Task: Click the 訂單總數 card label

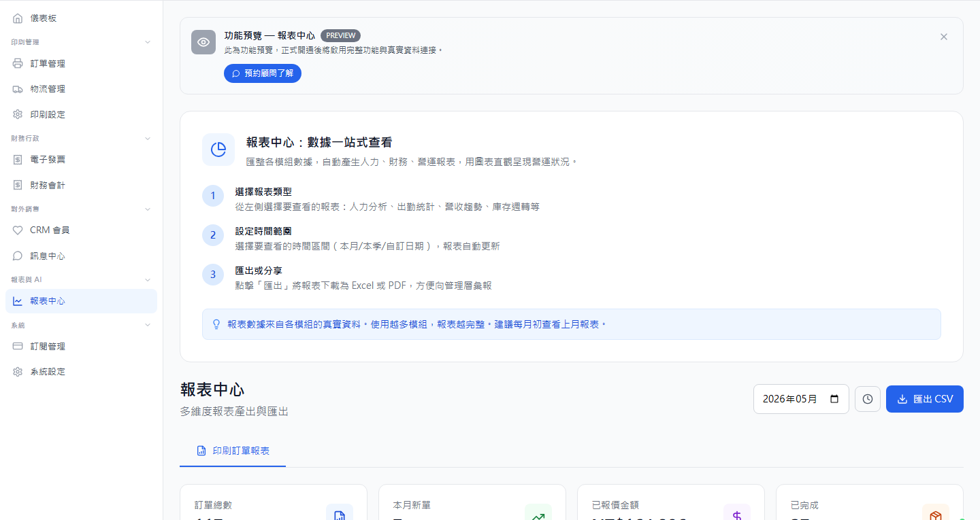Action: (x=213, y=505)
